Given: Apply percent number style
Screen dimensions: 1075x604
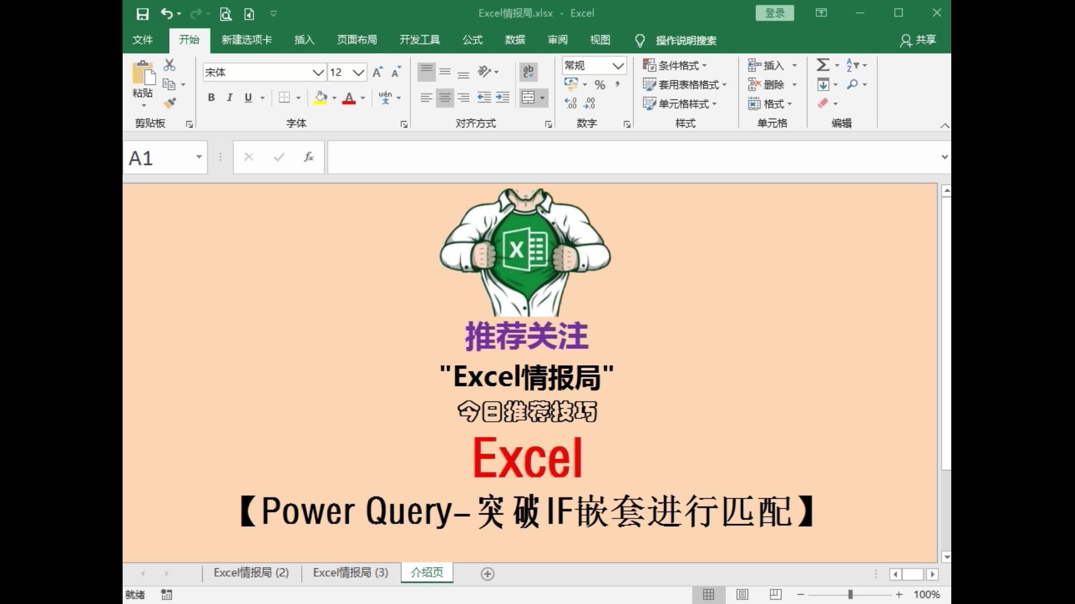Looking at the screenshot, I should [x=600, y=84].
